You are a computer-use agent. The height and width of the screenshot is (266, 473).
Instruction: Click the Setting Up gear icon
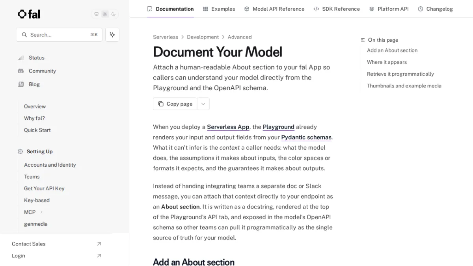click(20, 151)
